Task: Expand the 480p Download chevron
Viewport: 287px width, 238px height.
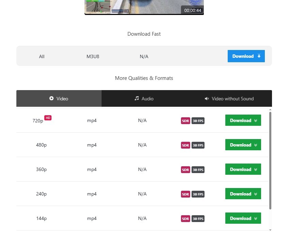Action: pyautogui.click(x=255, y=145)
